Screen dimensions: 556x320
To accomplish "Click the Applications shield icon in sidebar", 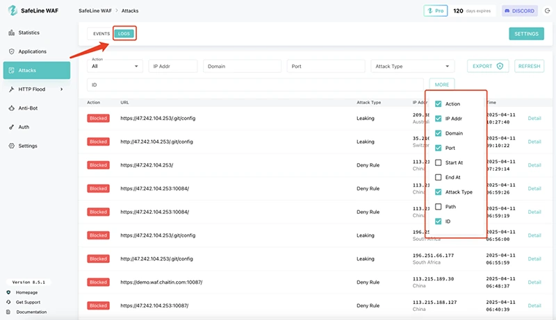I will 11,51.
